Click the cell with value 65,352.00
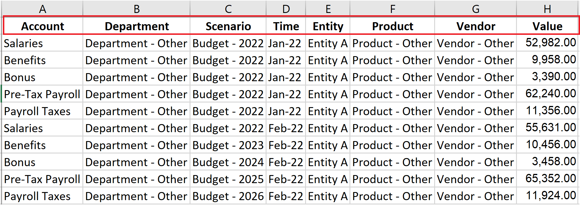 (x=547, y=179)
